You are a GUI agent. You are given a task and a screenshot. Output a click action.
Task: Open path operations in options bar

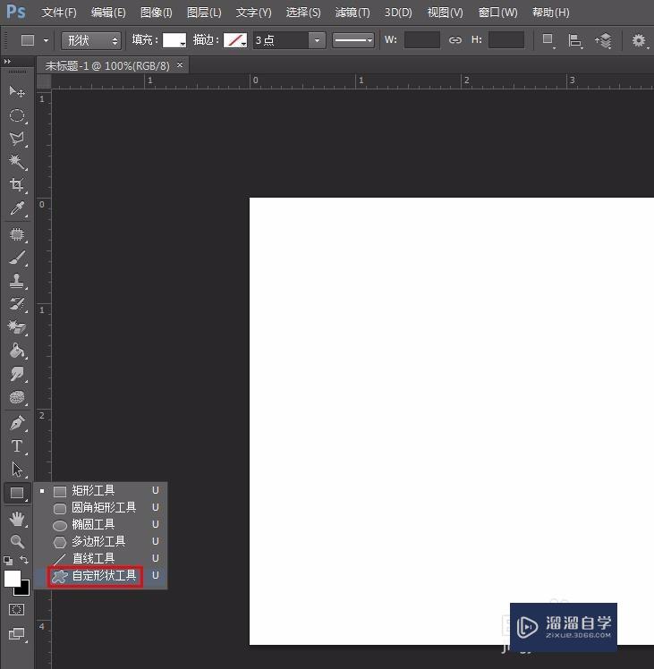tap(548, 40)
